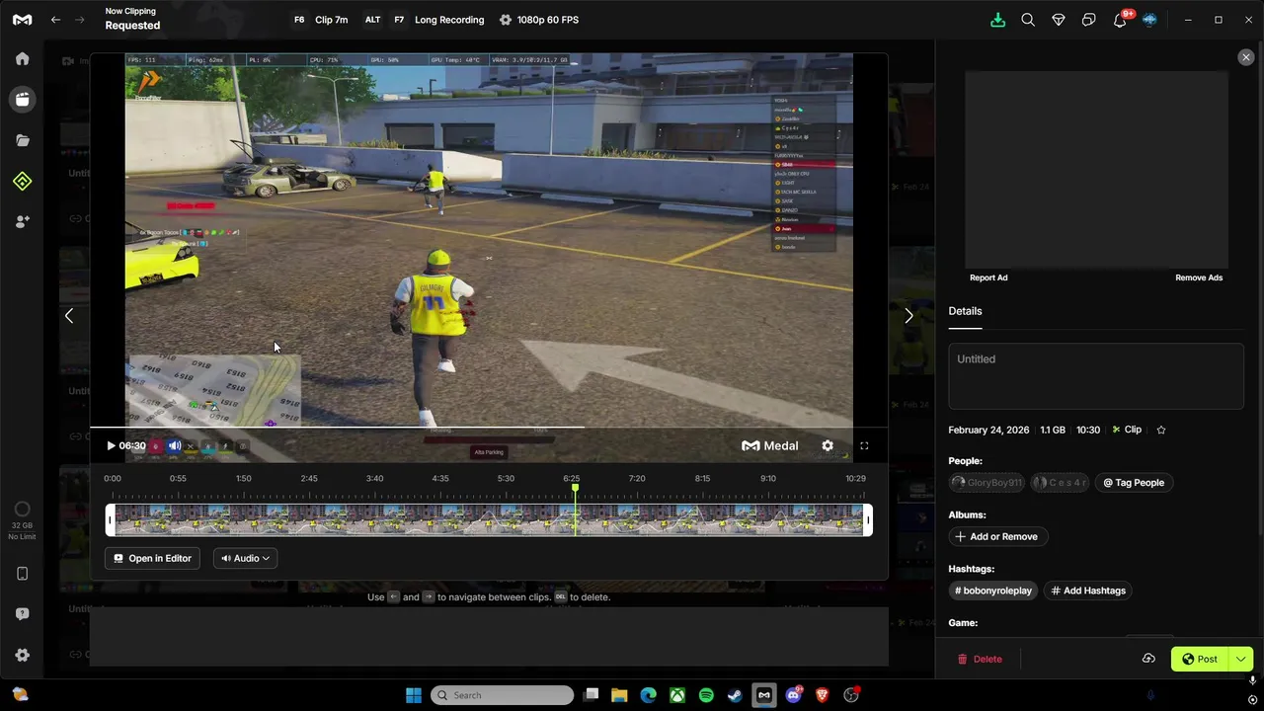Select the Details tab
This screenshot has height=711, width=1264.
point(965,311)
